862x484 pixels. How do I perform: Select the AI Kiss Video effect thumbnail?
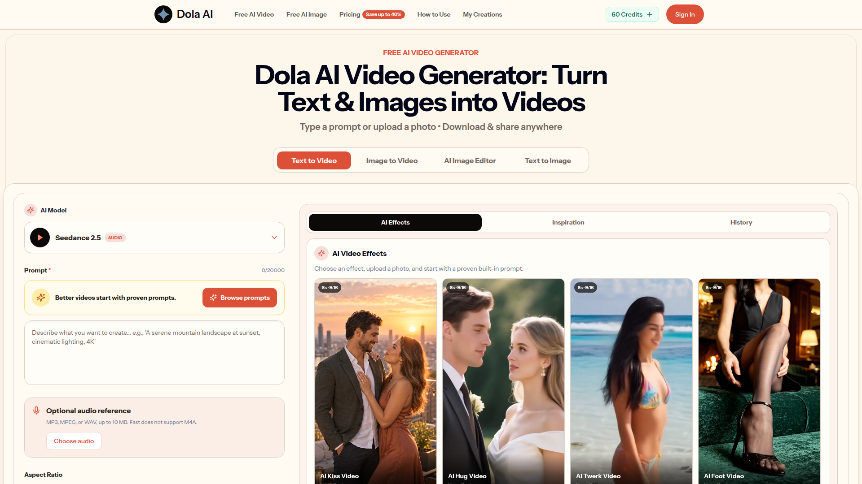(375, 381)
